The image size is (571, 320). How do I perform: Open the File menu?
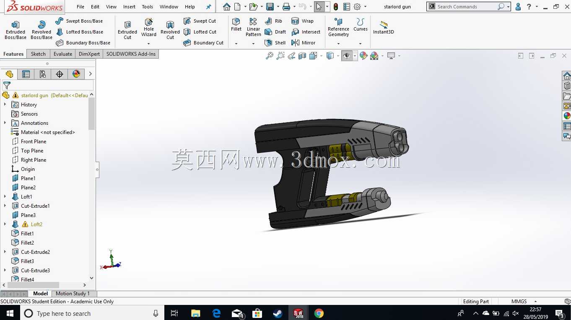[80, 7]
